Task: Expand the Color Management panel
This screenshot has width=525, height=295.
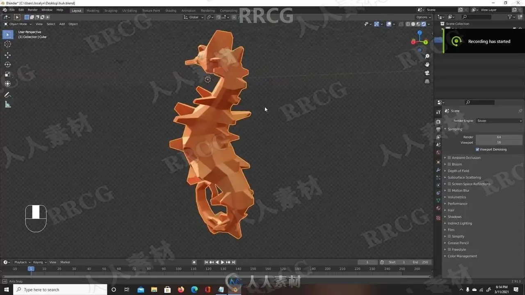Action: point(462,256)
